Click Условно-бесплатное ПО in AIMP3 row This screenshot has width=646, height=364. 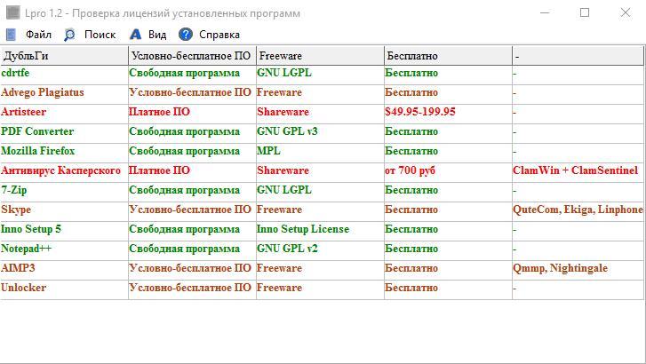[190, 268]
